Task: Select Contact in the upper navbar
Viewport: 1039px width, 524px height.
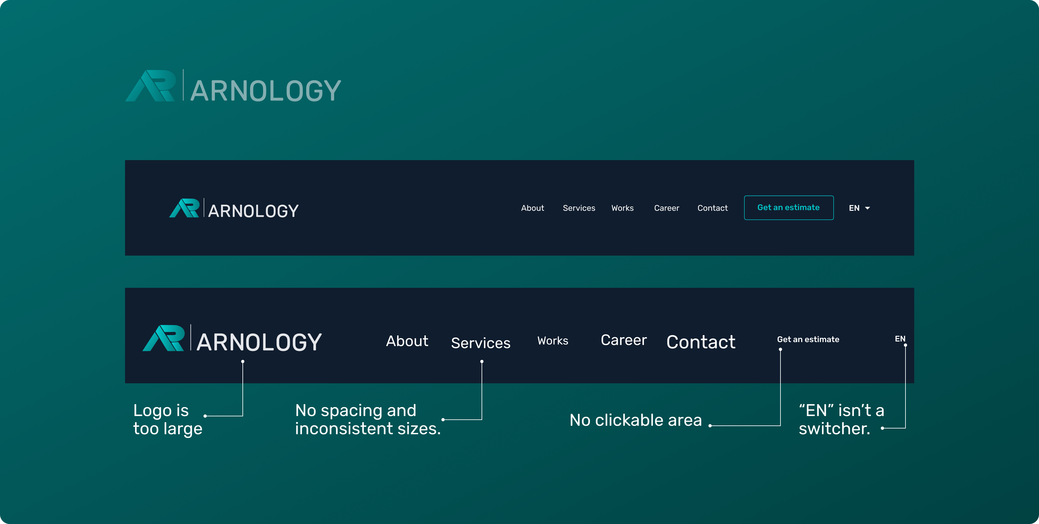Action: click(x=712, y=208)
